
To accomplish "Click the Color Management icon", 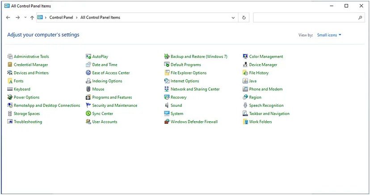I will (245, 57).
